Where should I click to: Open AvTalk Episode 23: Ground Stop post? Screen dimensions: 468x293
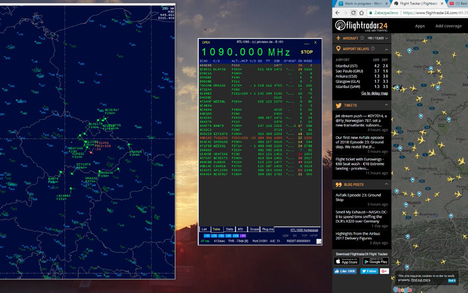point(358,197)
